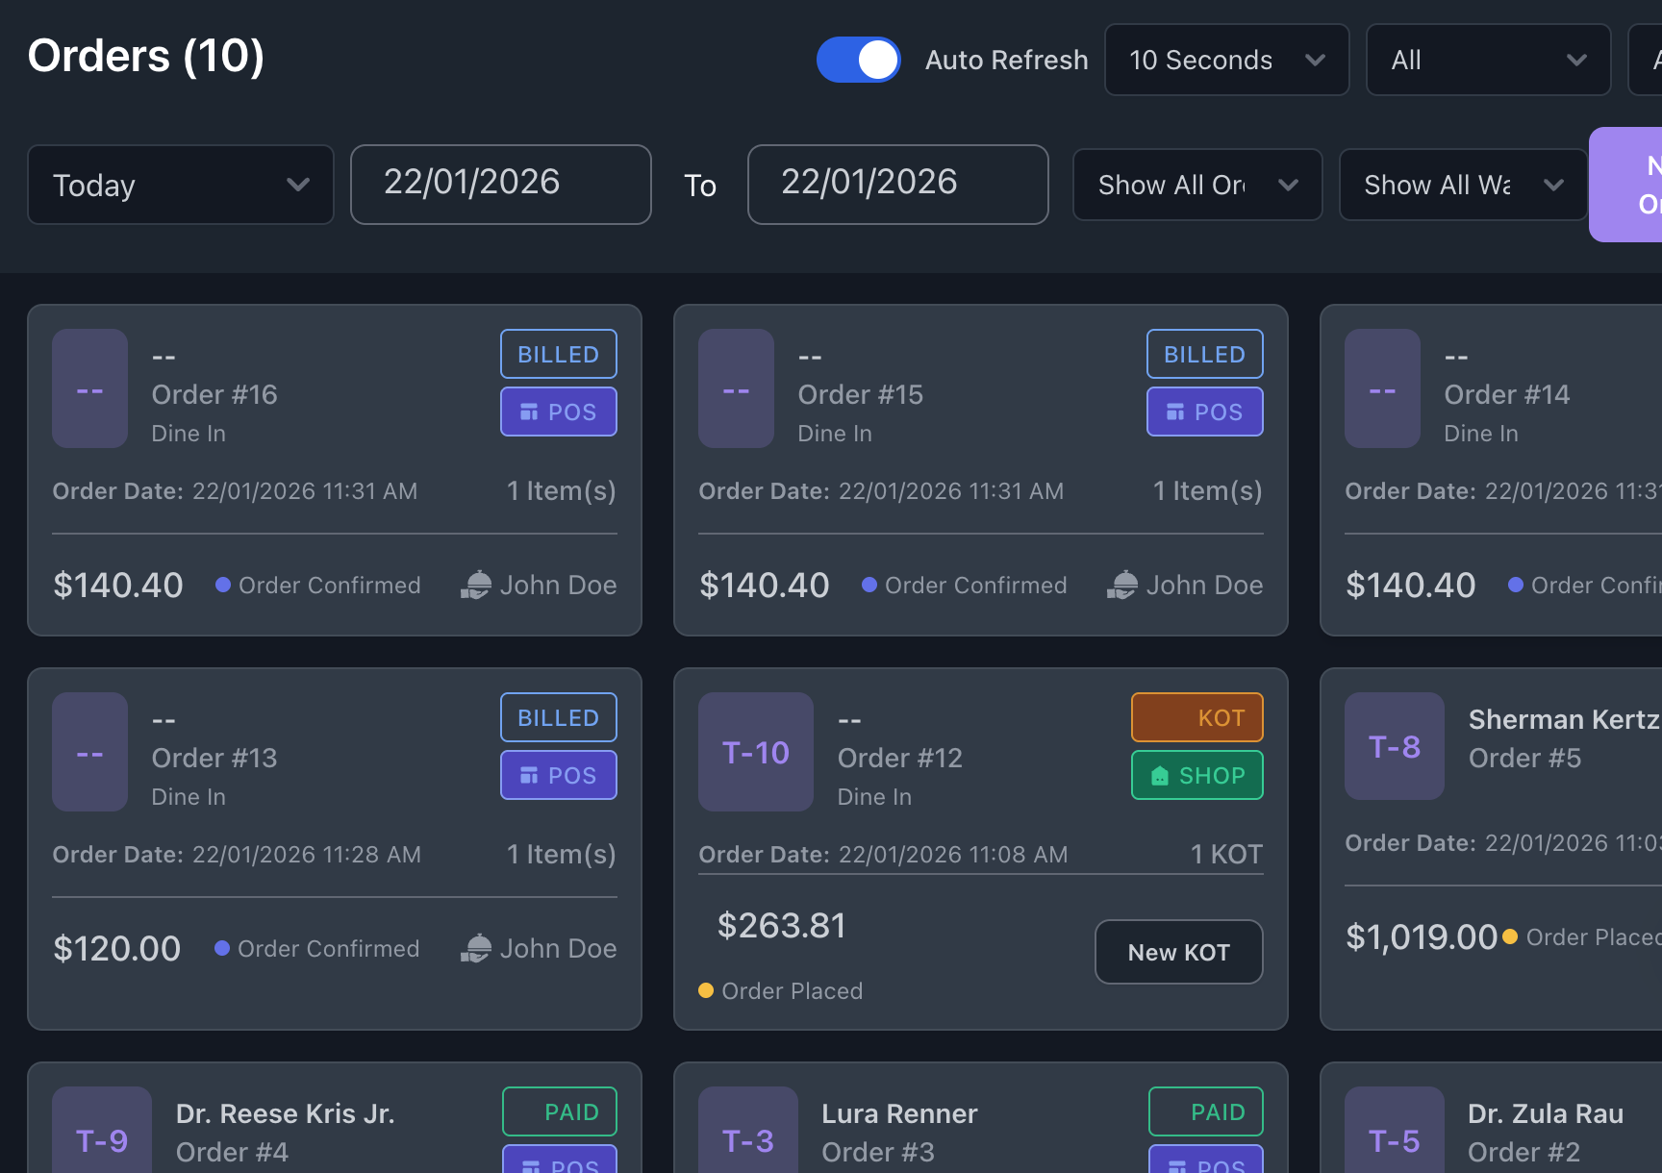1662x1173 pixels.
Task: Click the POS badge icon on Order #13
Action: (x=531, y=775)
